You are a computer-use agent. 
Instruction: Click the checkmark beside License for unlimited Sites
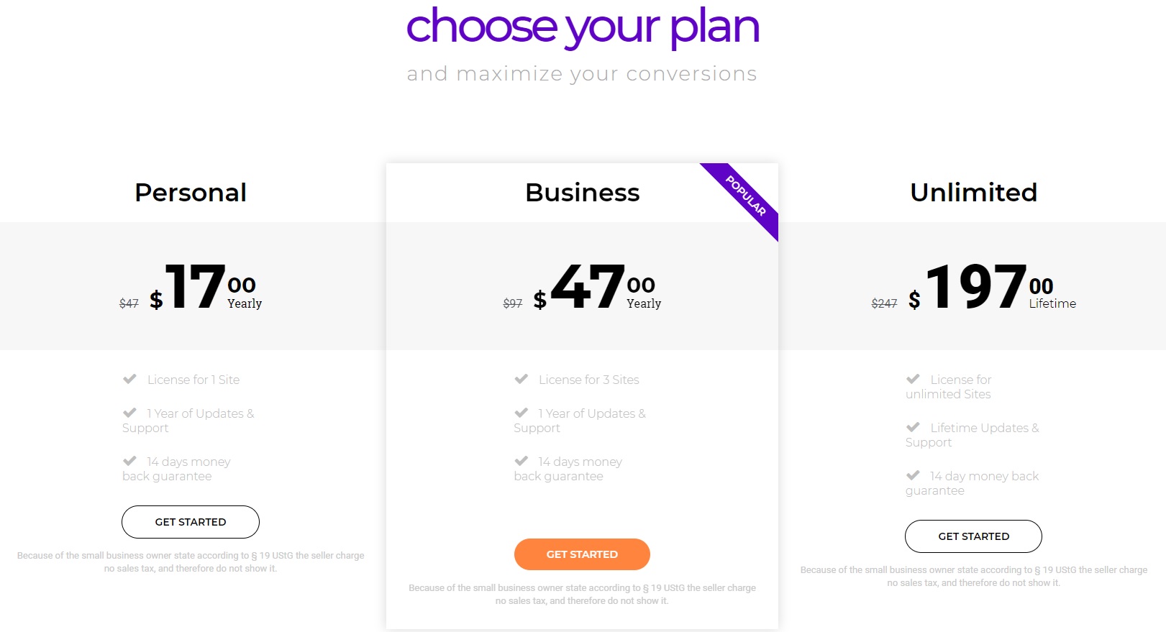click(x=913, y=379)
